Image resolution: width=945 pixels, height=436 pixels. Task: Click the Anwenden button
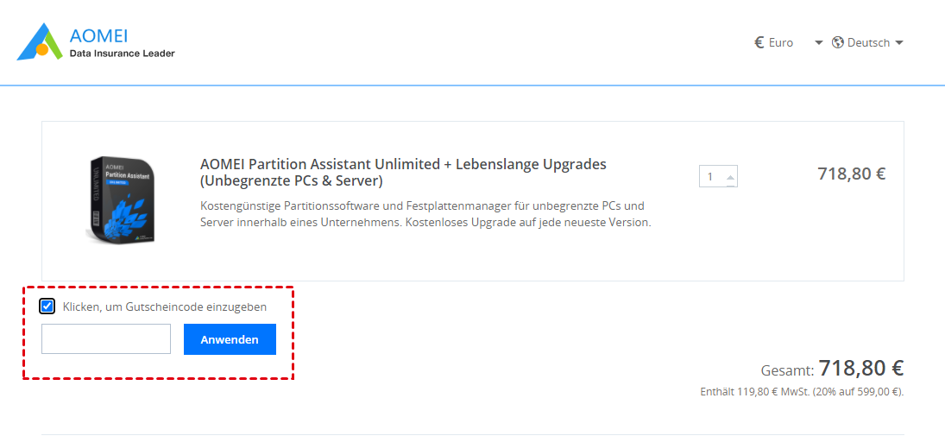click(230, 339)
